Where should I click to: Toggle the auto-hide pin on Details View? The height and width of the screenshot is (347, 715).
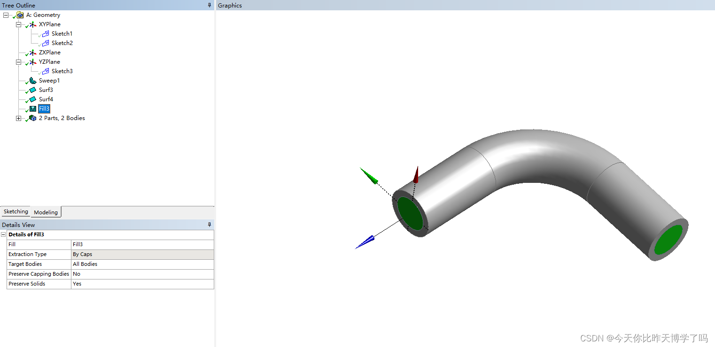click(x=210, y=225)
